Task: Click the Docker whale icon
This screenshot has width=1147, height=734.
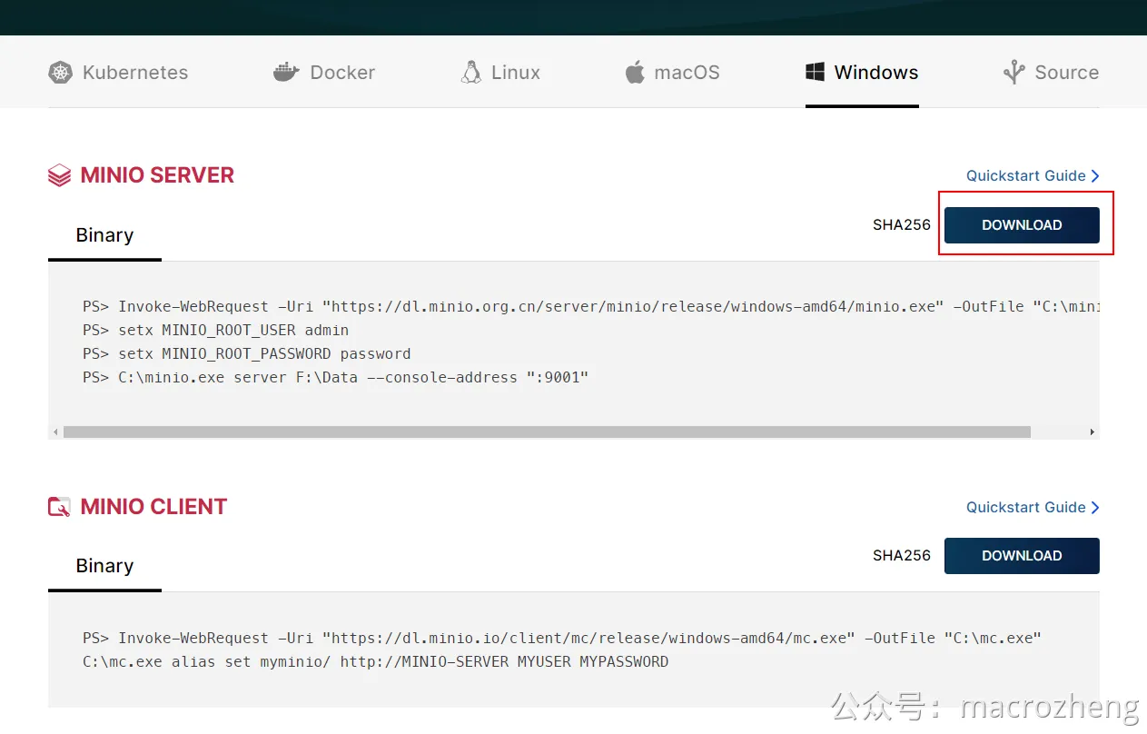Action: 286,73
